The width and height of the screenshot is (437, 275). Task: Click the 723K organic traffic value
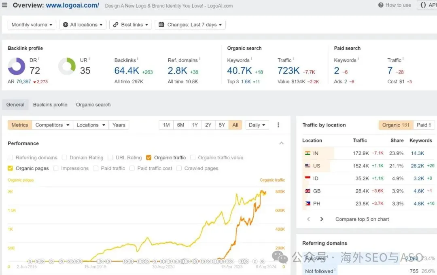click(x=289, y=71)
